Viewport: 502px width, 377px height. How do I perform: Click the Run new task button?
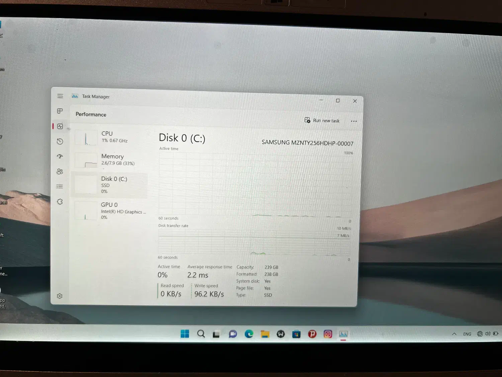[322, 121]
